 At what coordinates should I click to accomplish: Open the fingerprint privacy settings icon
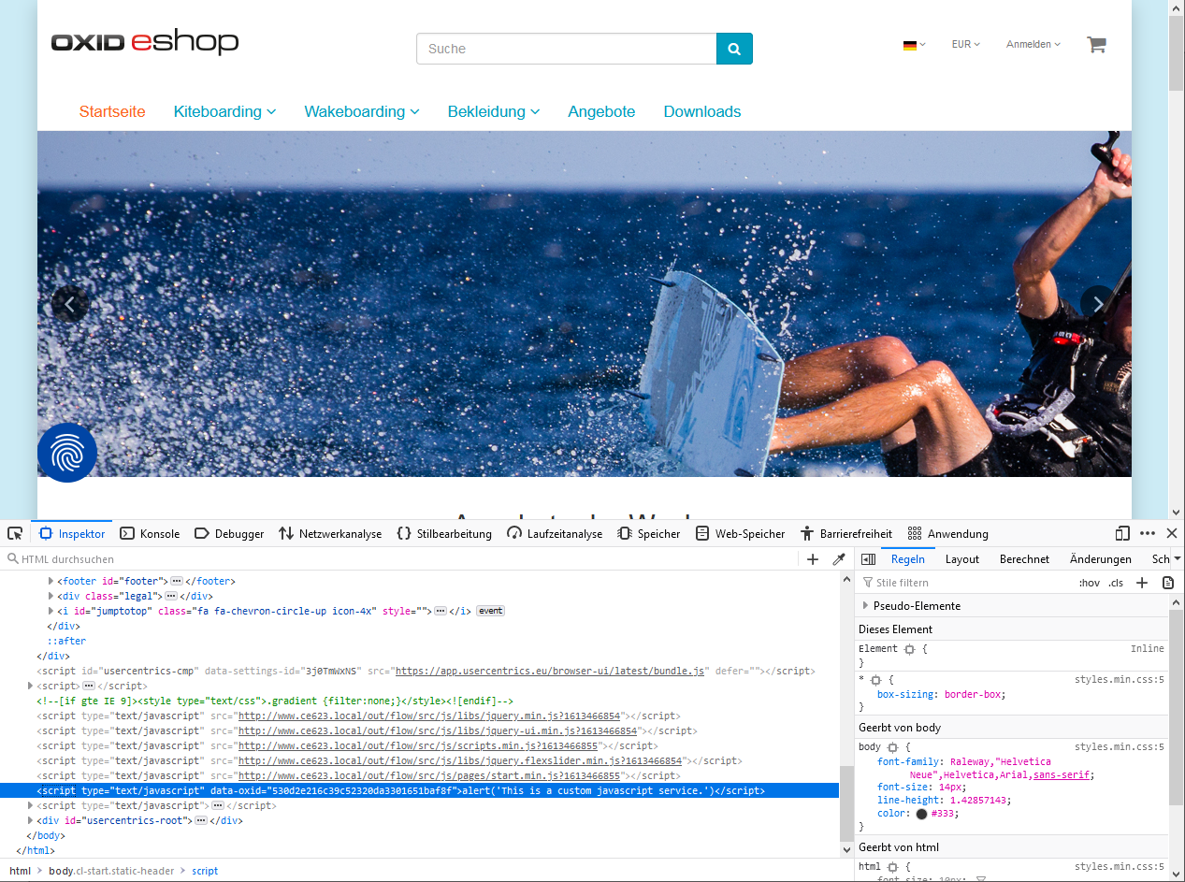pyautogui.click(x=67, y=454)
